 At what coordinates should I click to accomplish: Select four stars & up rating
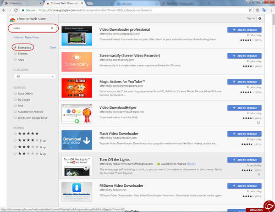pos(15,140)
